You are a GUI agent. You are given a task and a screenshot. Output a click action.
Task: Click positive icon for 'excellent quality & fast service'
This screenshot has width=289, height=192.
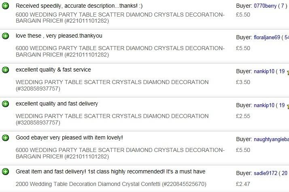point(5,70)
